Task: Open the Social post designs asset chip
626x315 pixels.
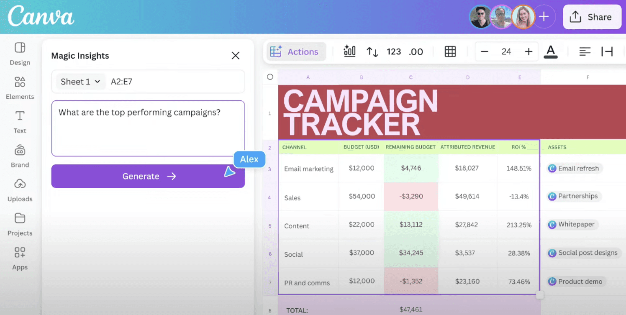Action: click(584, 253)
